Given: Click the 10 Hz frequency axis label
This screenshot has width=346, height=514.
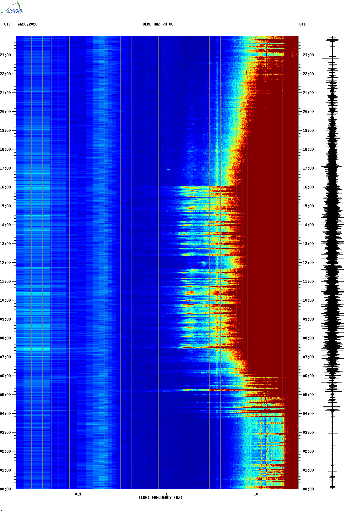Looking at the screenshot, I should pos(256,494).
